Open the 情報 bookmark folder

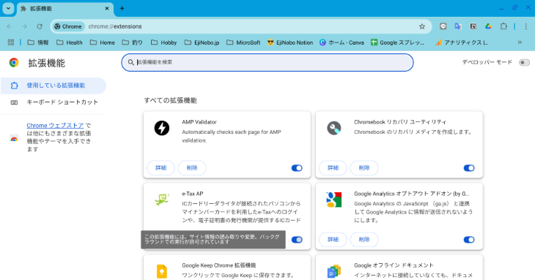(x=38, y=42)
